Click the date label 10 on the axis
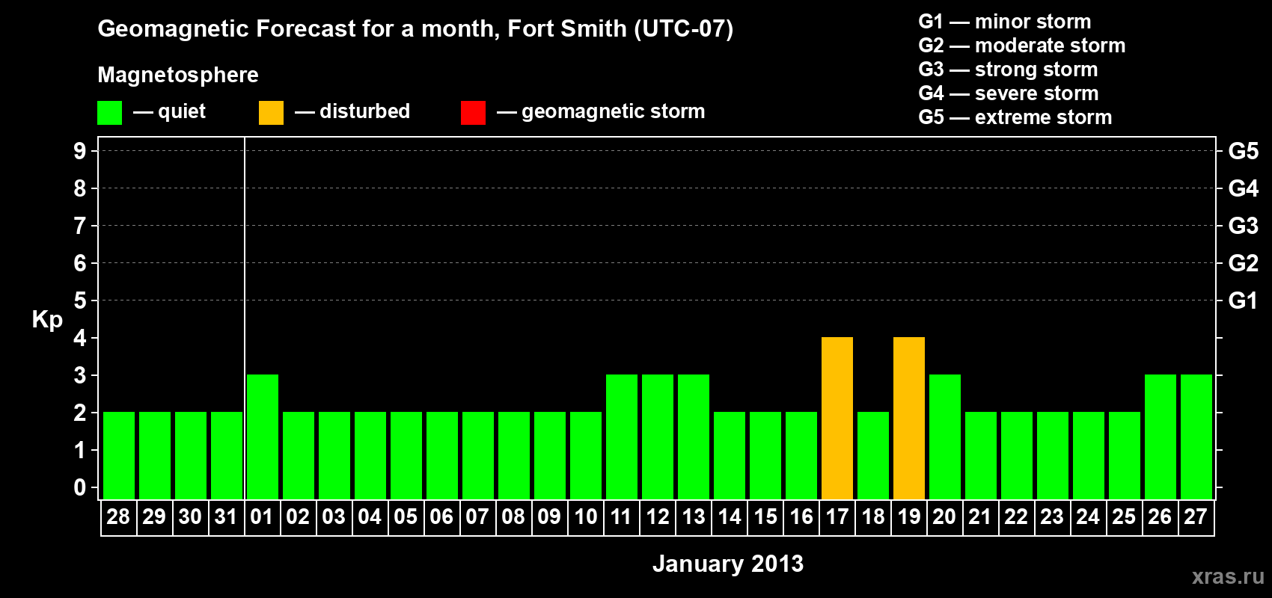 coord(585,517)
